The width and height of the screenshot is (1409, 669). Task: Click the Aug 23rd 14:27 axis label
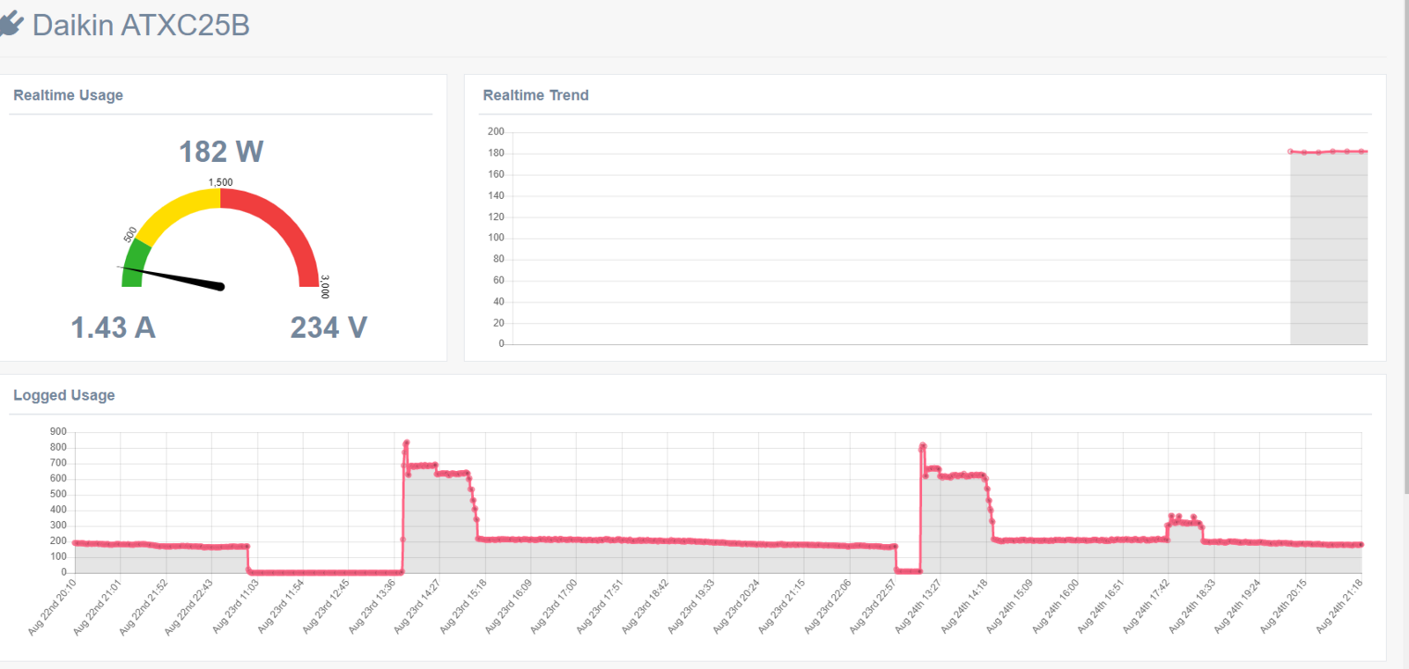click(417, 607)
